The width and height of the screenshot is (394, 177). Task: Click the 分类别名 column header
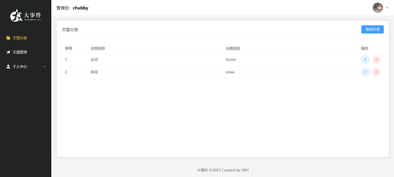pyautogui.click(x=233, y=49)
